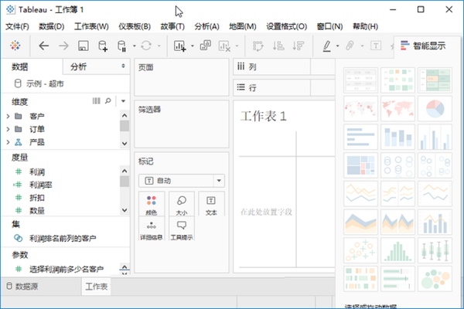Click the Tableau start page logo icon
Viewport: 464px width, 309px height.
15,46
